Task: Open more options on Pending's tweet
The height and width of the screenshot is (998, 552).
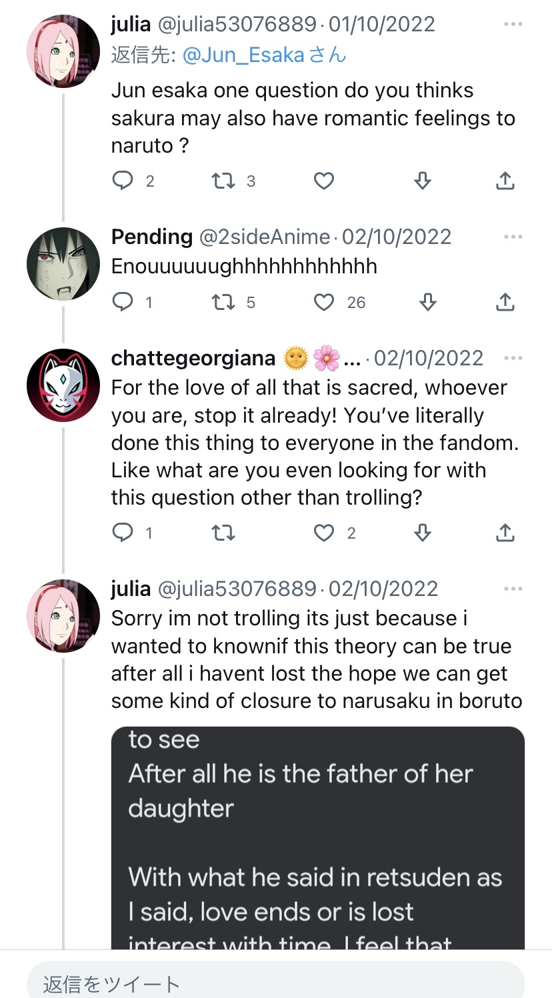Action: 513,237
